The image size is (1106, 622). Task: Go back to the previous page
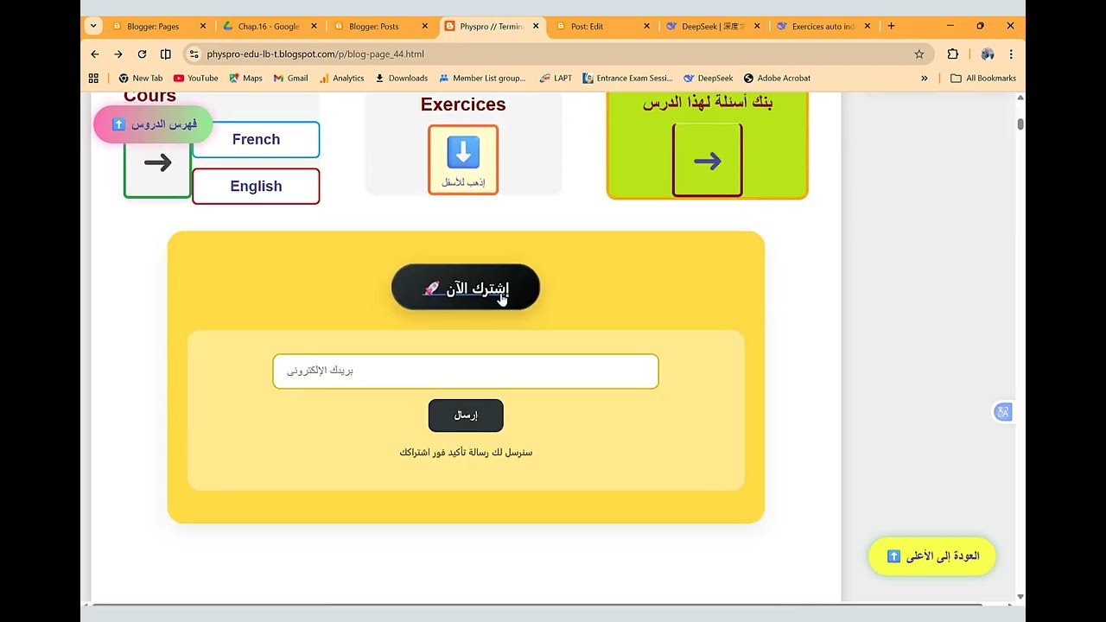[95, 54]
